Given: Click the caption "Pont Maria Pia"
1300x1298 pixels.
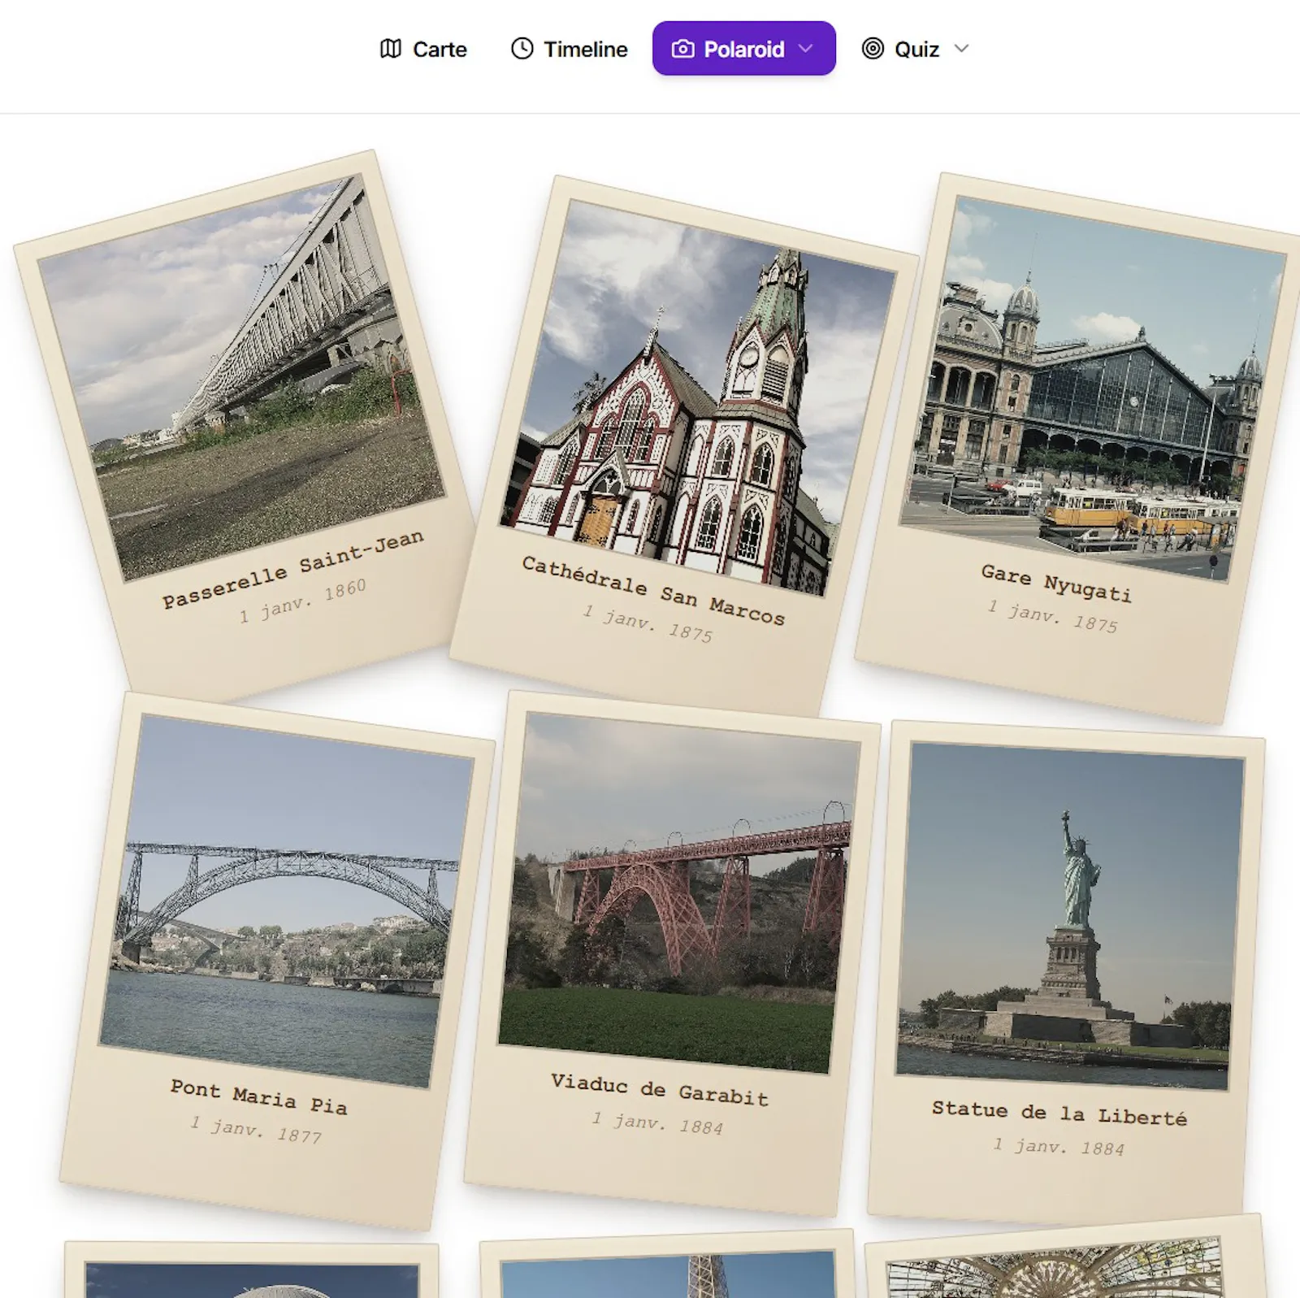Looking at the screenshot, I should coord(258,1096).
